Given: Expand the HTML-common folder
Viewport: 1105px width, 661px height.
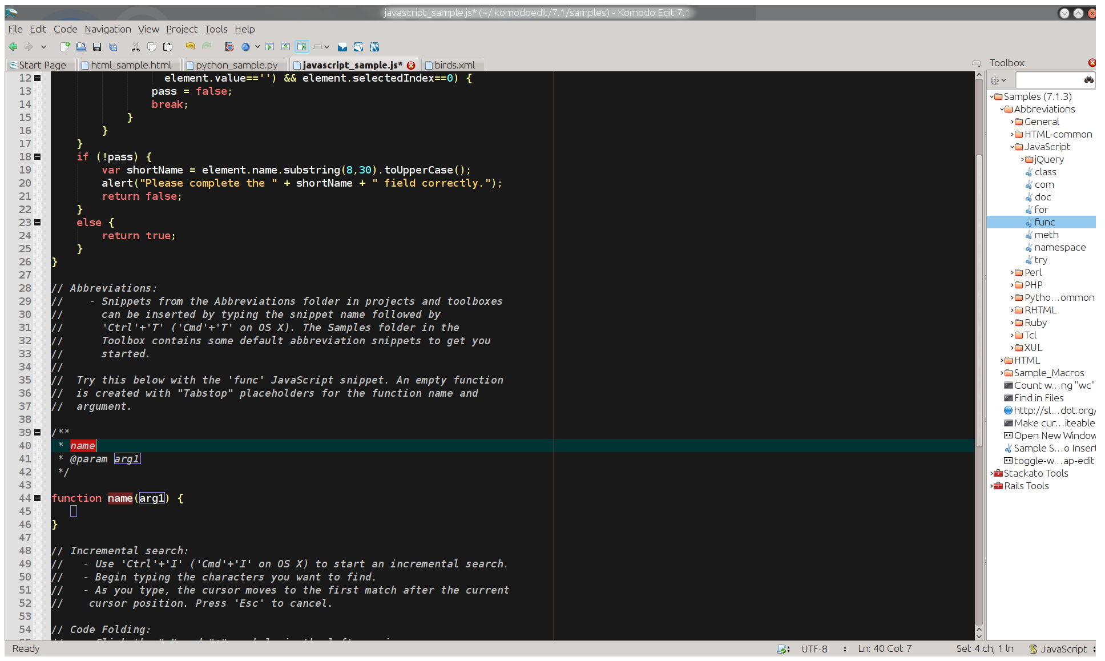Looking at the screenshot, I should coord(1013,134).
